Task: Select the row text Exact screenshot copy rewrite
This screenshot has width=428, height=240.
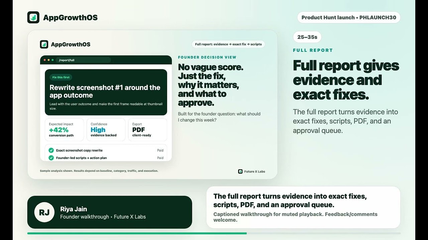Action: click(x=79, y=150)
